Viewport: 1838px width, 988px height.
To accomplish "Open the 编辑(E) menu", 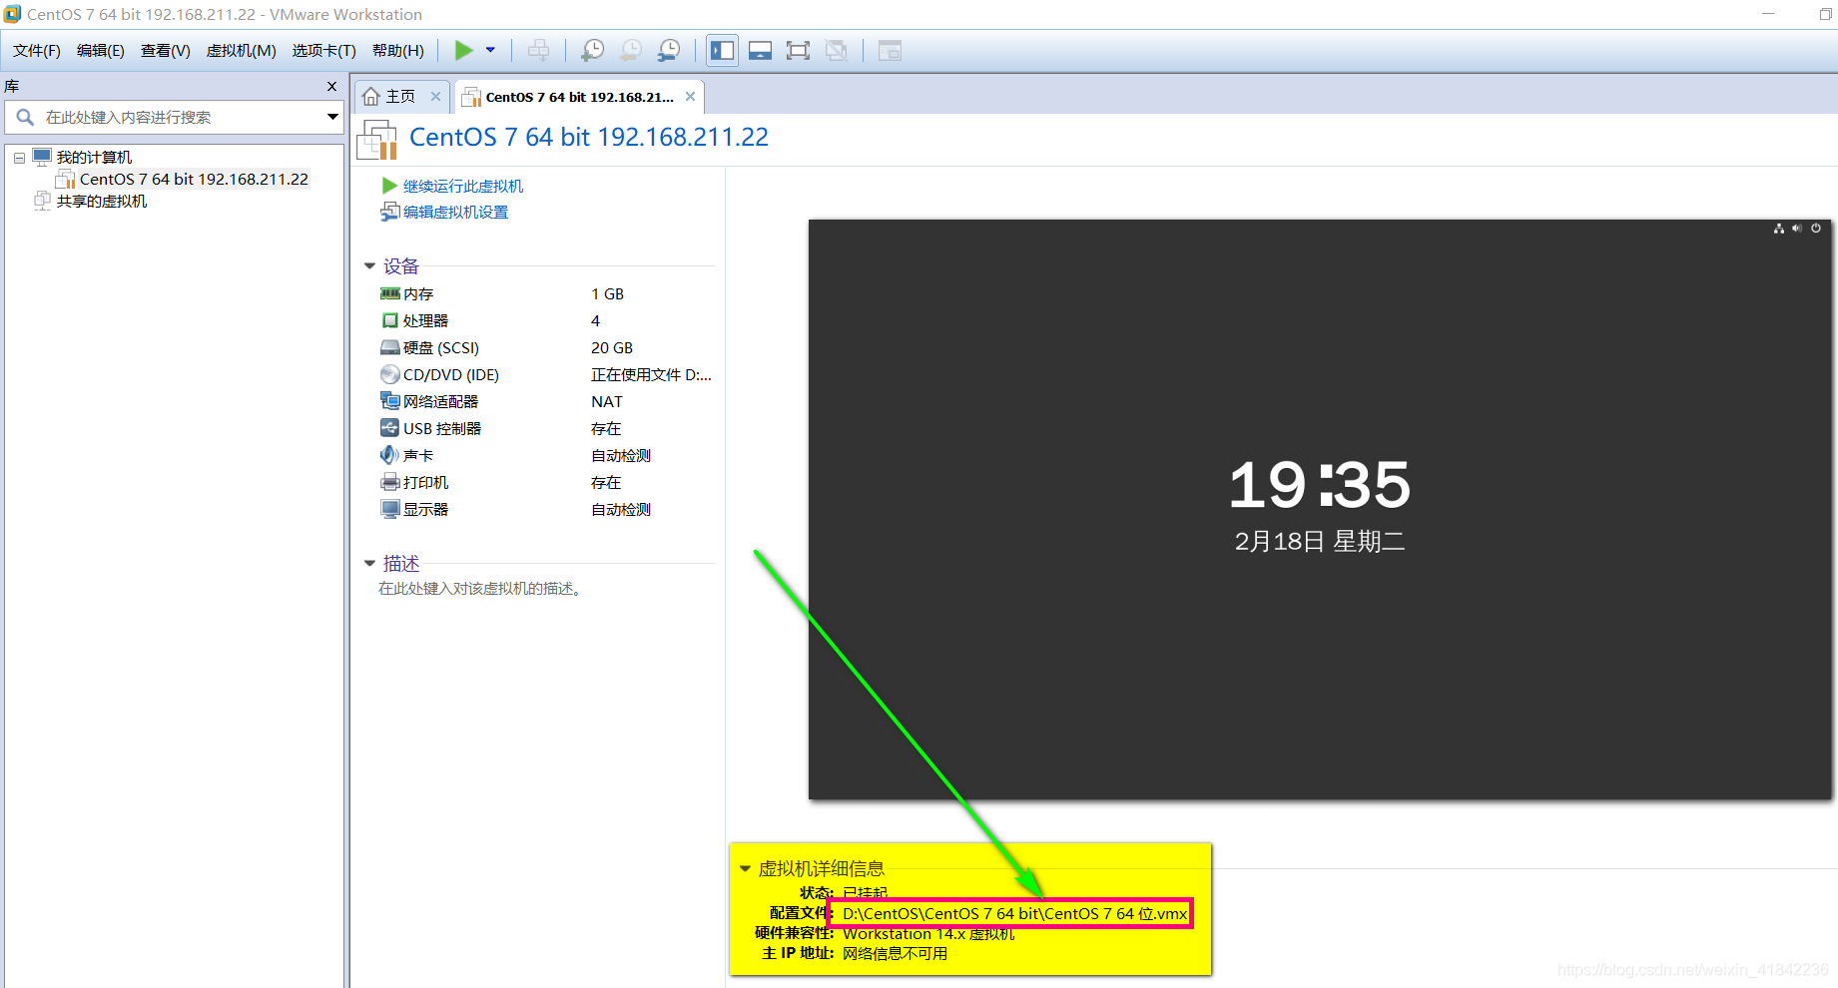I will (101, 50).
